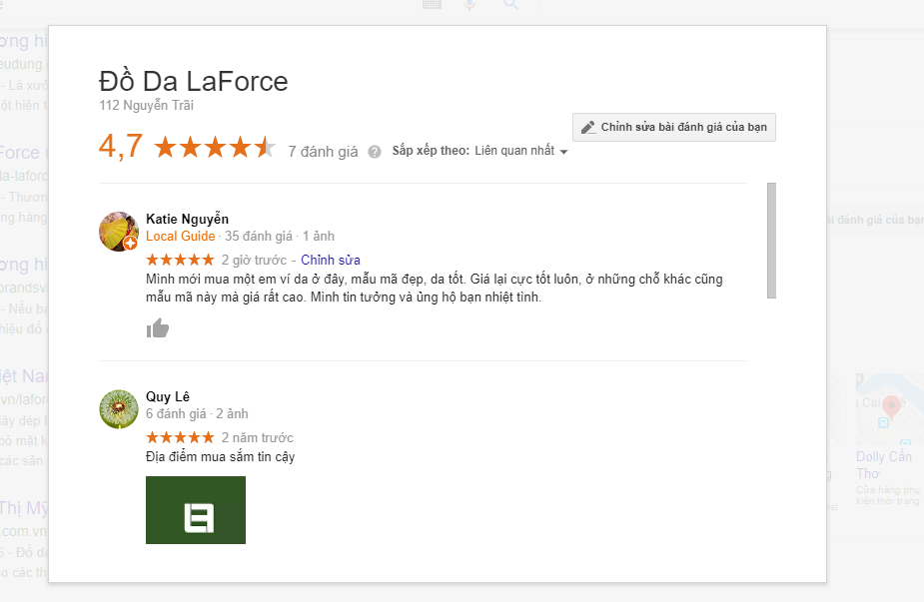
Task: Like Katie Nguyễn's review with the thumbs-up
Action: pyautogui.click(x=158, y=328)
